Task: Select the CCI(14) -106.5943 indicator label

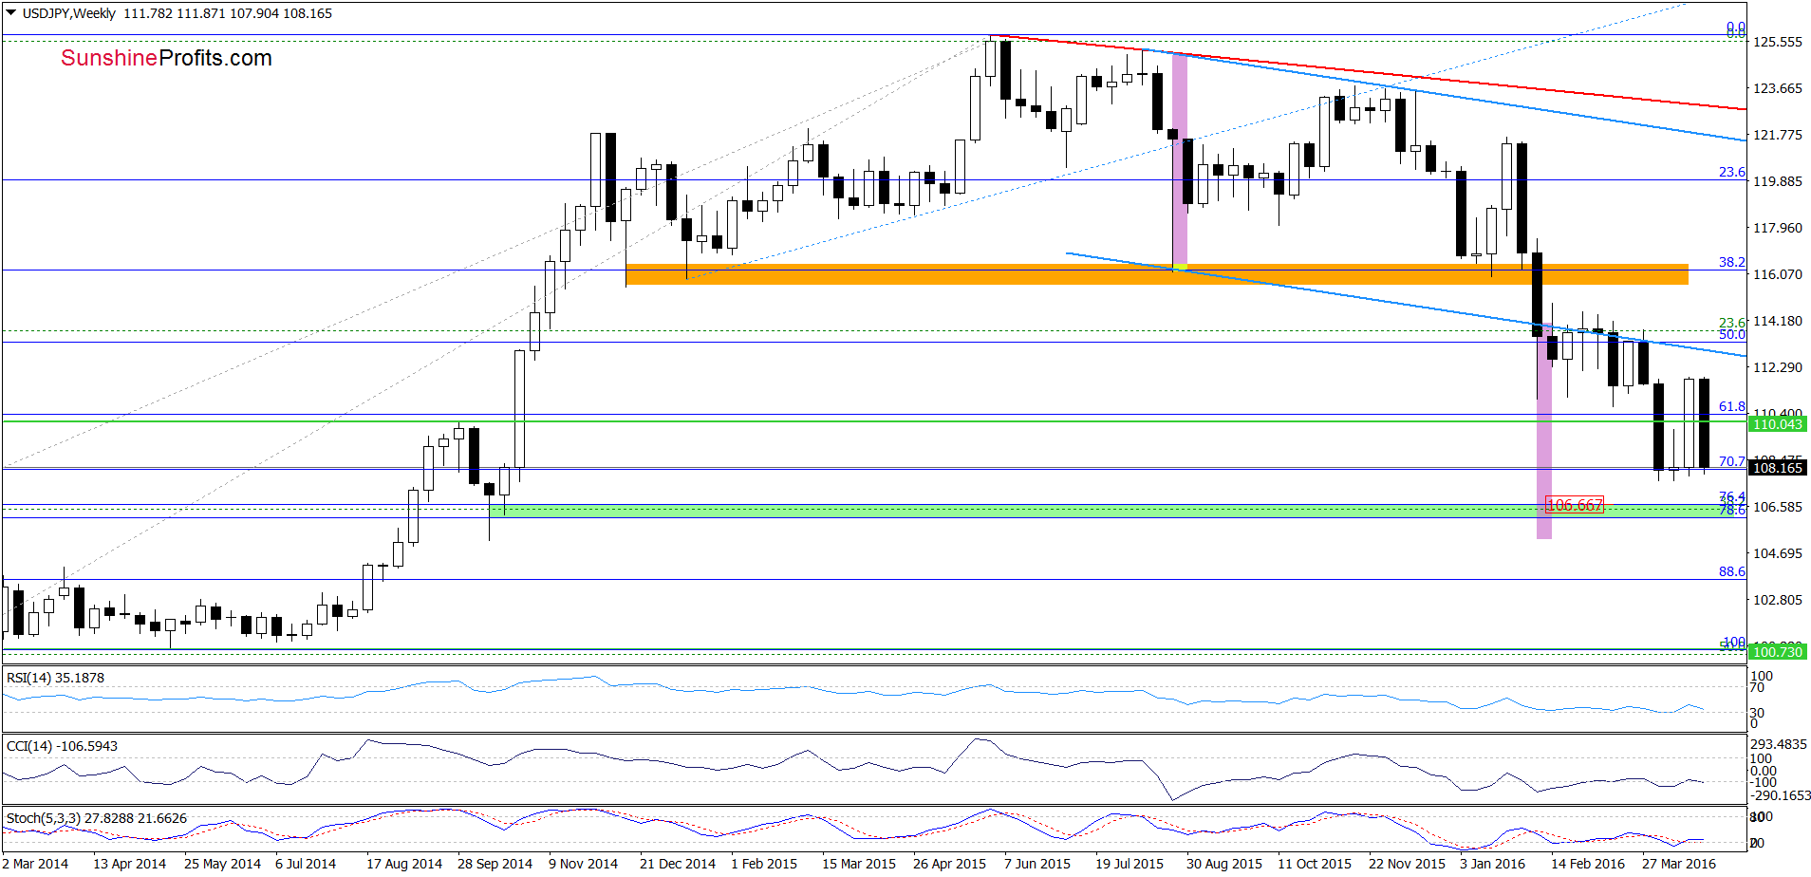Action: pos(62,746)
